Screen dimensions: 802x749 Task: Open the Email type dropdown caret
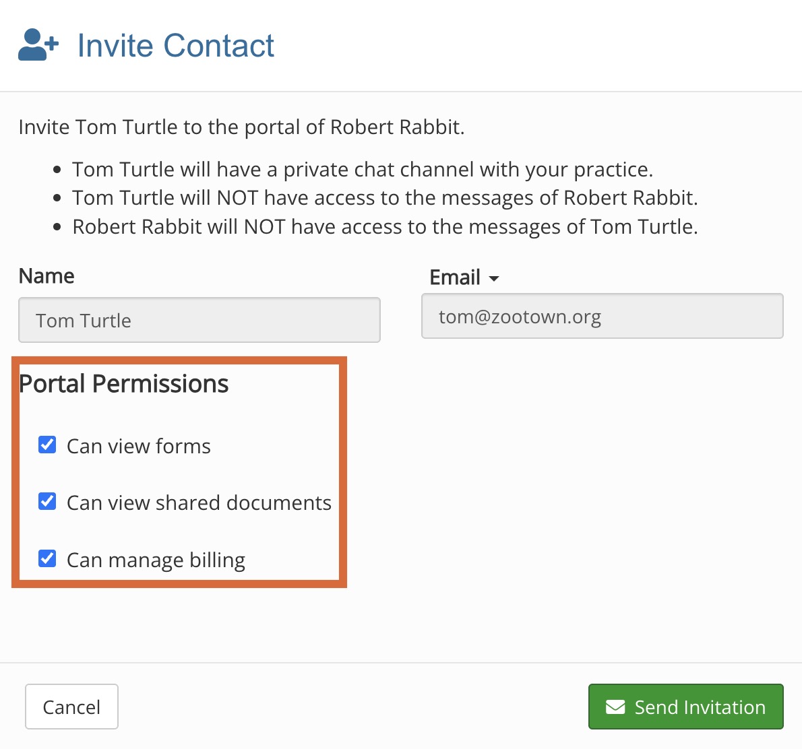(x=494, y=278)
